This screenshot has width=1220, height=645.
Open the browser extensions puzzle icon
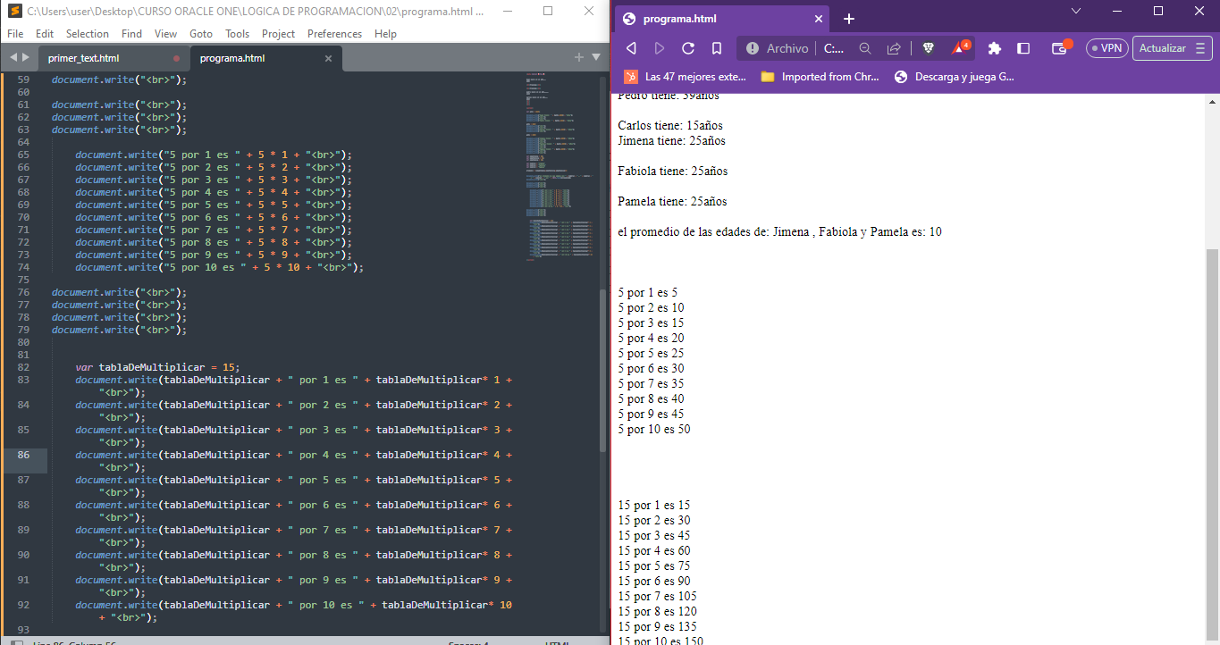point(995,48)
